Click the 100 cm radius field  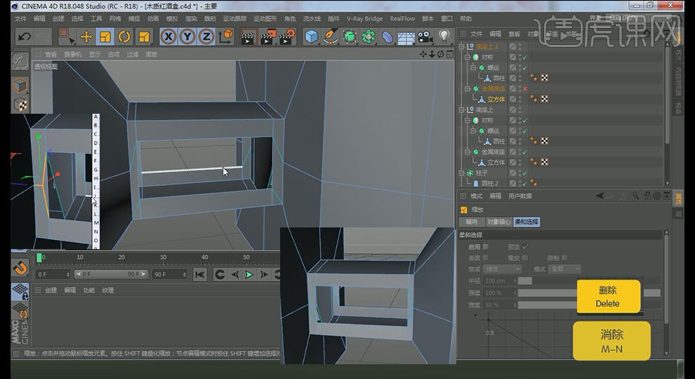point(500,281)
